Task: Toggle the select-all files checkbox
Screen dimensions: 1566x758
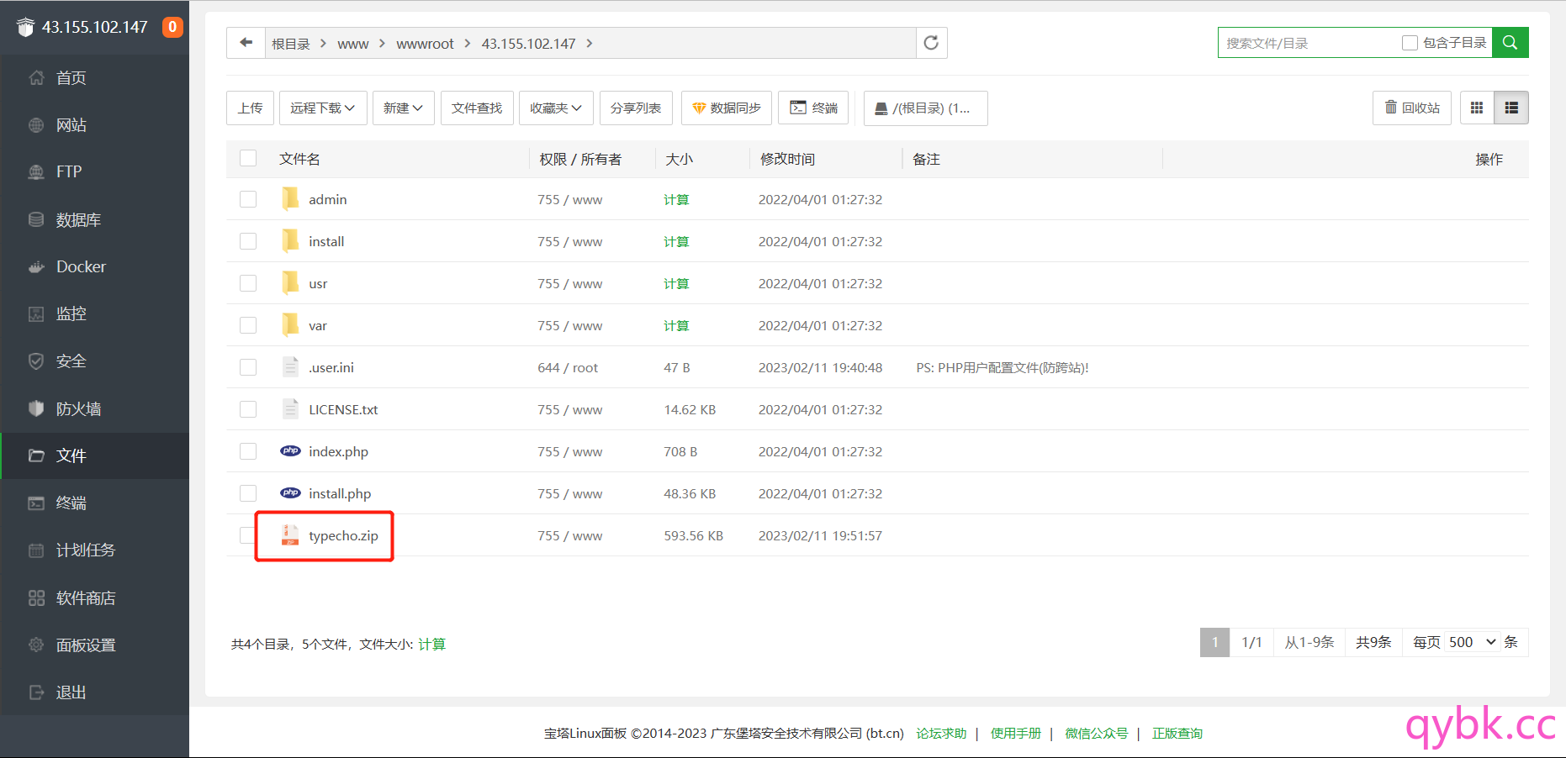Action: coord(248,158)
